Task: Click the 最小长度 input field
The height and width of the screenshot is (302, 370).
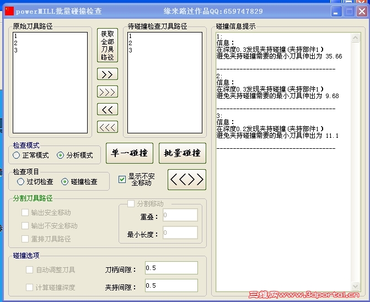Action: click(180, 233)
